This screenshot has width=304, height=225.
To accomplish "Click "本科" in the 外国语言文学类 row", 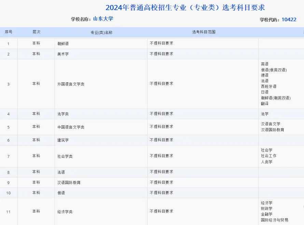I will click(36, 84).
